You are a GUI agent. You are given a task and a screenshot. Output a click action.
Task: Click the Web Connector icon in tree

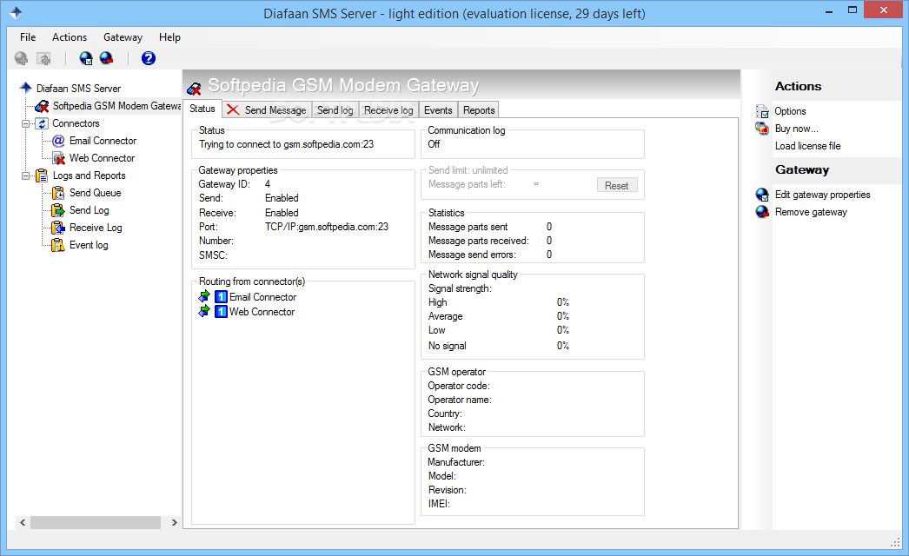58,158
